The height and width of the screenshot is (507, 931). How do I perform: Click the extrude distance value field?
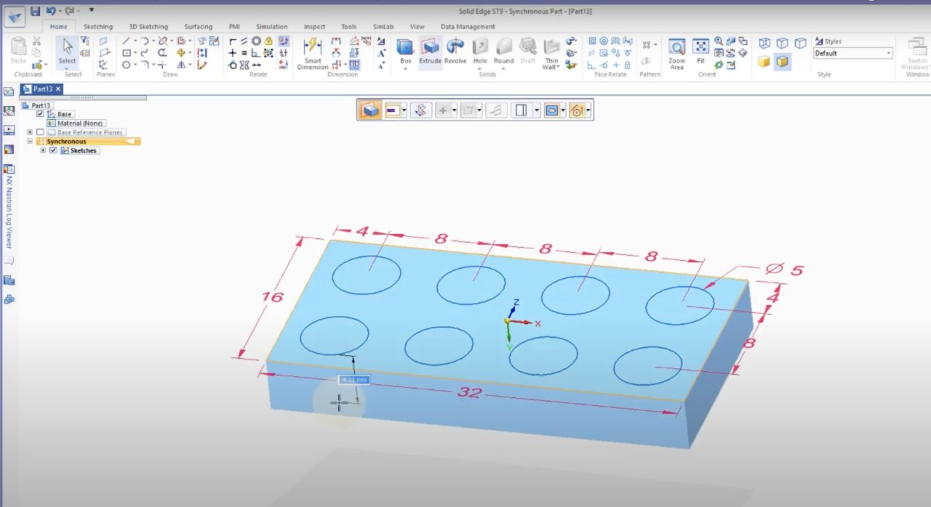click(354, 380)
